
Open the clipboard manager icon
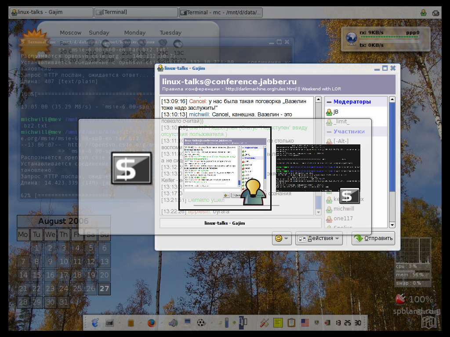tap(291, 323)
